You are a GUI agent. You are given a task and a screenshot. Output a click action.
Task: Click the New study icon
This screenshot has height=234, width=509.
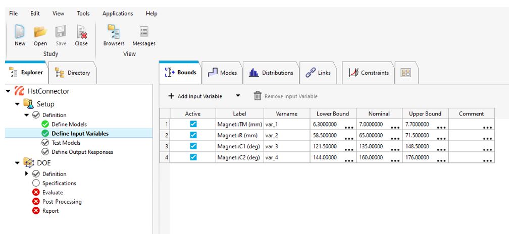coord(20,33)
